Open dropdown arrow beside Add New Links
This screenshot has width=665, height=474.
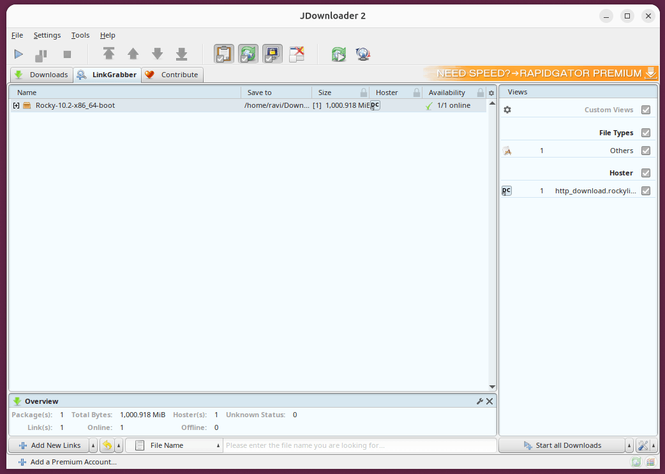coord(93,445)
